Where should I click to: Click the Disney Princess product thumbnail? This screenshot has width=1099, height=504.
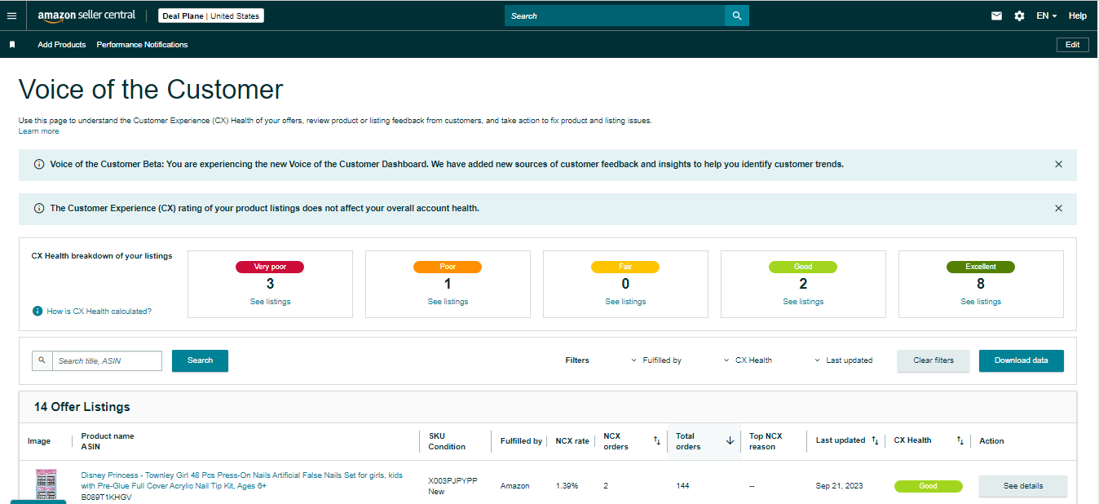[46, 485]
